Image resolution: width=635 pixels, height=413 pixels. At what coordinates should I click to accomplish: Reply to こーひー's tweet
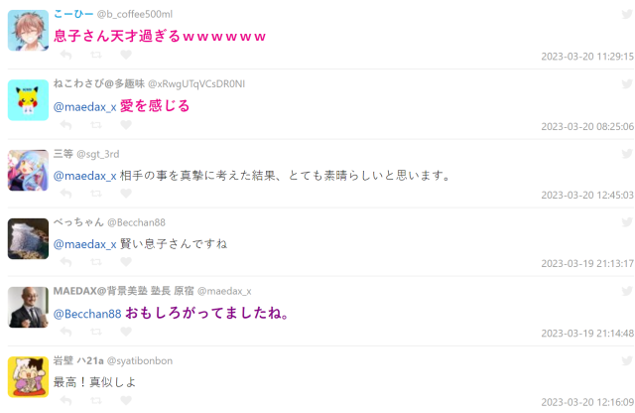[66, 55]
